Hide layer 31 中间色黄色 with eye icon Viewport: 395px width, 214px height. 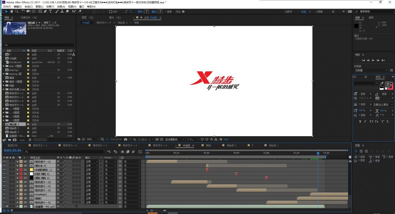point(4,169)
